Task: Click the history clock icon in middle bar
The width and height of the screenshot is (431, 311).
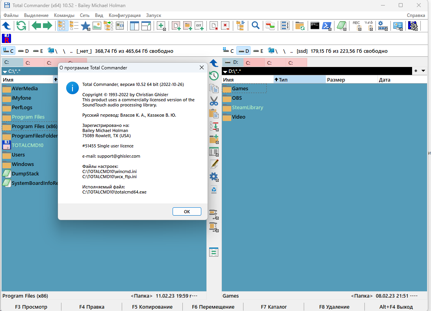Action: pyautogui.click(x=214, y=76)
